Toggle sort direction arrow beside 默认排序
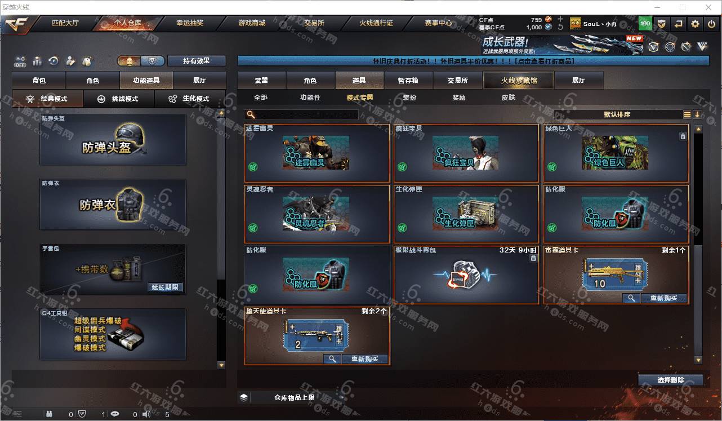This screenshot has width=722, height=421. coord(697,114)
